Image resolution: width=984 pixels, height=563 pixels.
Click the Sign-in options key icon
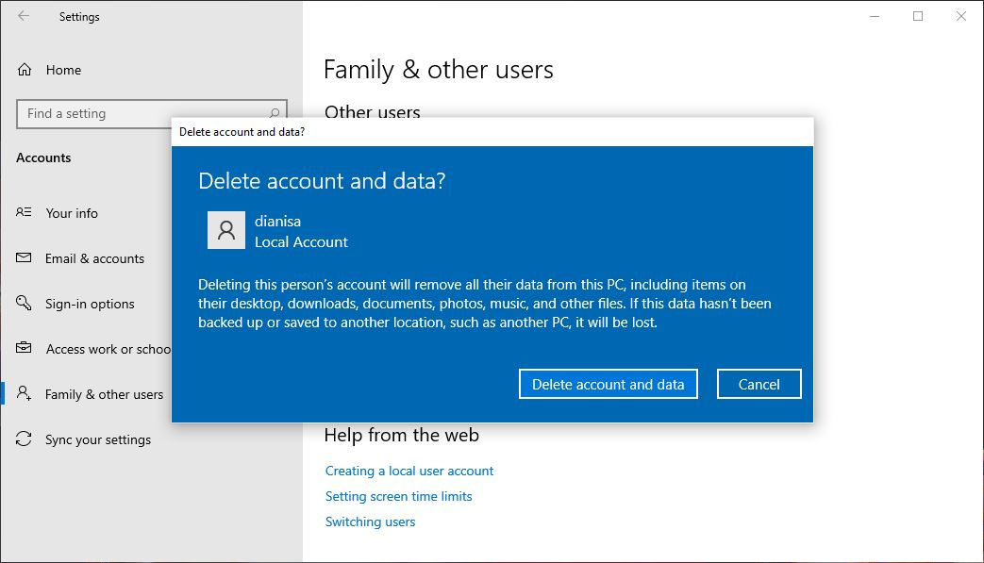pos(23,304)
